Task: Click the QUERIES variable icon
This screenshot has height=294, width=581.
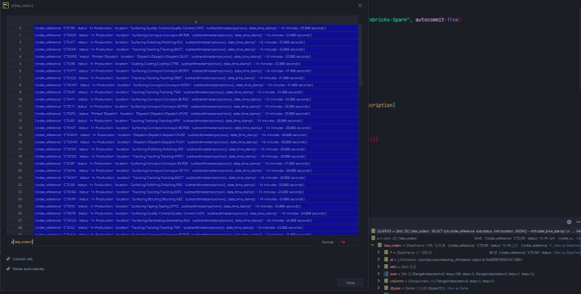Action: 373,231
